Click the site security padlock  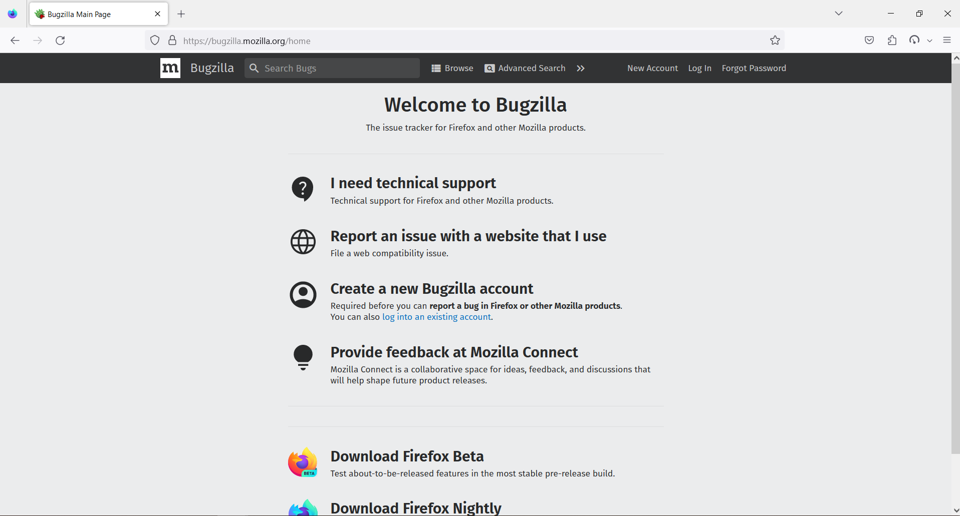[x=172, y=40]
